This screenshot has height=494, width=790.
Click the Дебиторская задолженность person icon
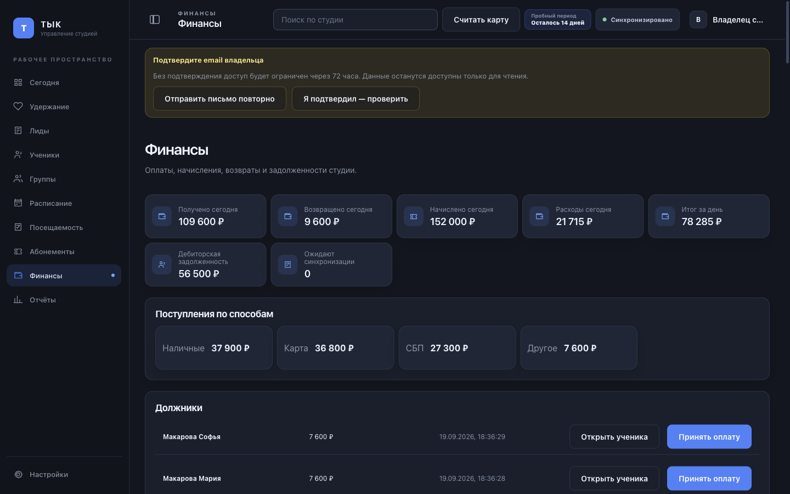coord(162,265)
